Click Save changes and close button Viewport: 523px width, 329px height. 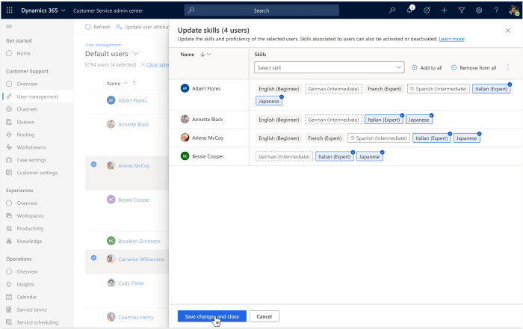pyautogui.click(x=212, y=316)
